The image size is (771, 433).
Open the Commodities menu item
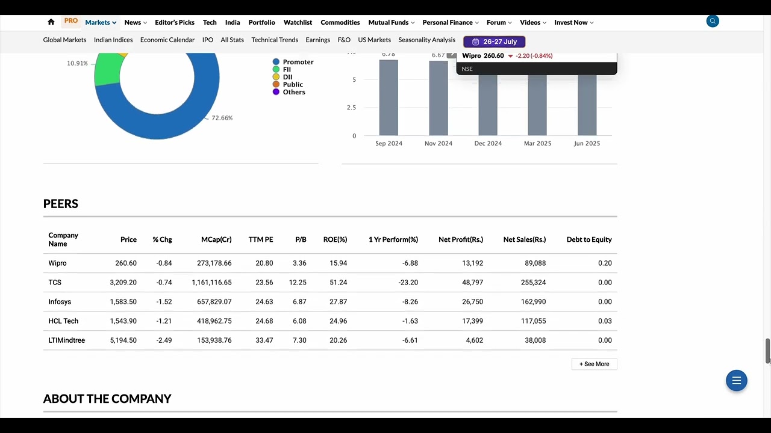[340, 22]
